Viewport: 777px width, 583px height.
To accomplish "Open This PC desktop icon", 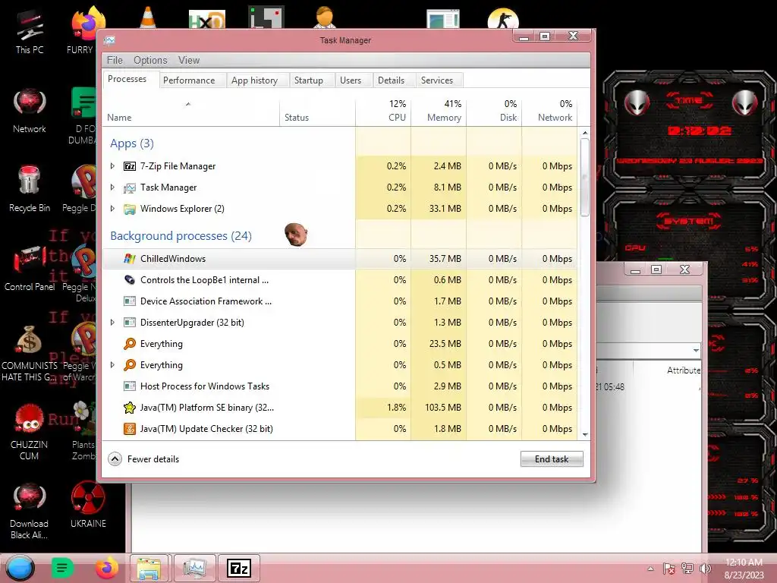I will 30,32.
